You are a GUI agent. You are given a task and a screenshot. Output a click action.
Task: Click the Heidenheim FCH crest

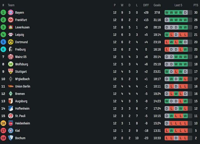coord(11,123)
